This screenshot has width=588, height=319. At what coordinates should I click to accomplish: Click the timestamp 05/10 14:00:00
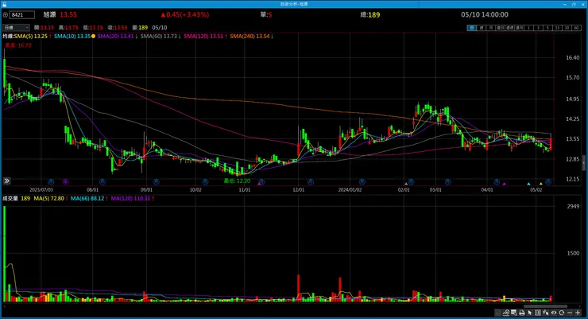[485, 14]
